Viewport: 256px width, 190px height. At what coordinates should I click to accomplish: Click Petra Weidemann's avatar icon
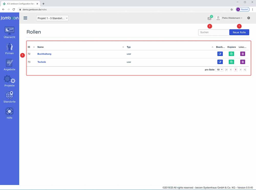218,18
